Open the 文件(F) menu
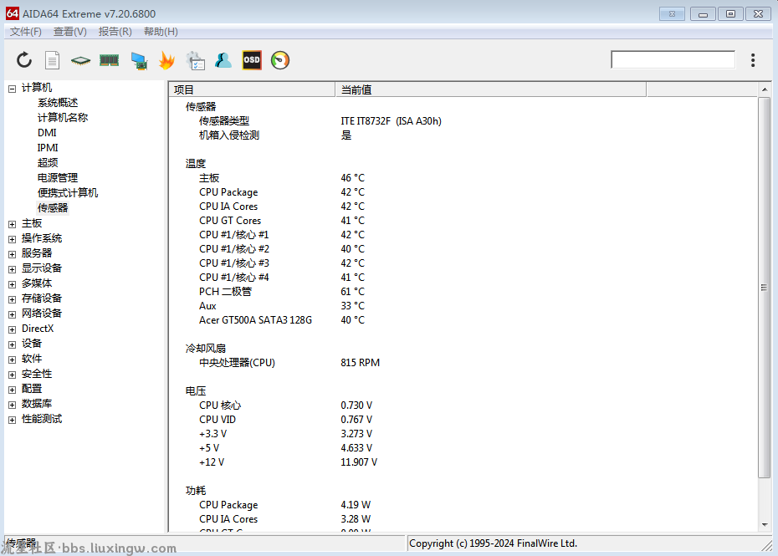Viewport: 778px width, 556px height. click(26, 32)
